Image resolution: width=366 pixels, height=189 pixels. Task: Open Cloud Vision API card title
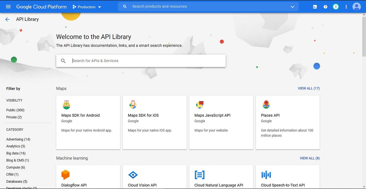(142, 185)
